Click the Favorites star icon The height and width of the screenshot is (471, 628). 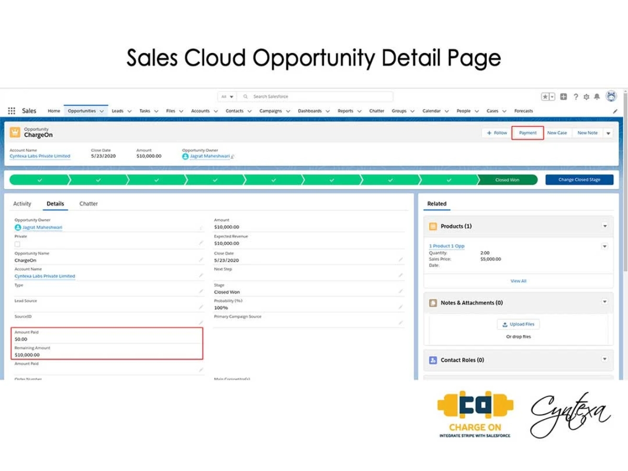[x=545, y=97]
